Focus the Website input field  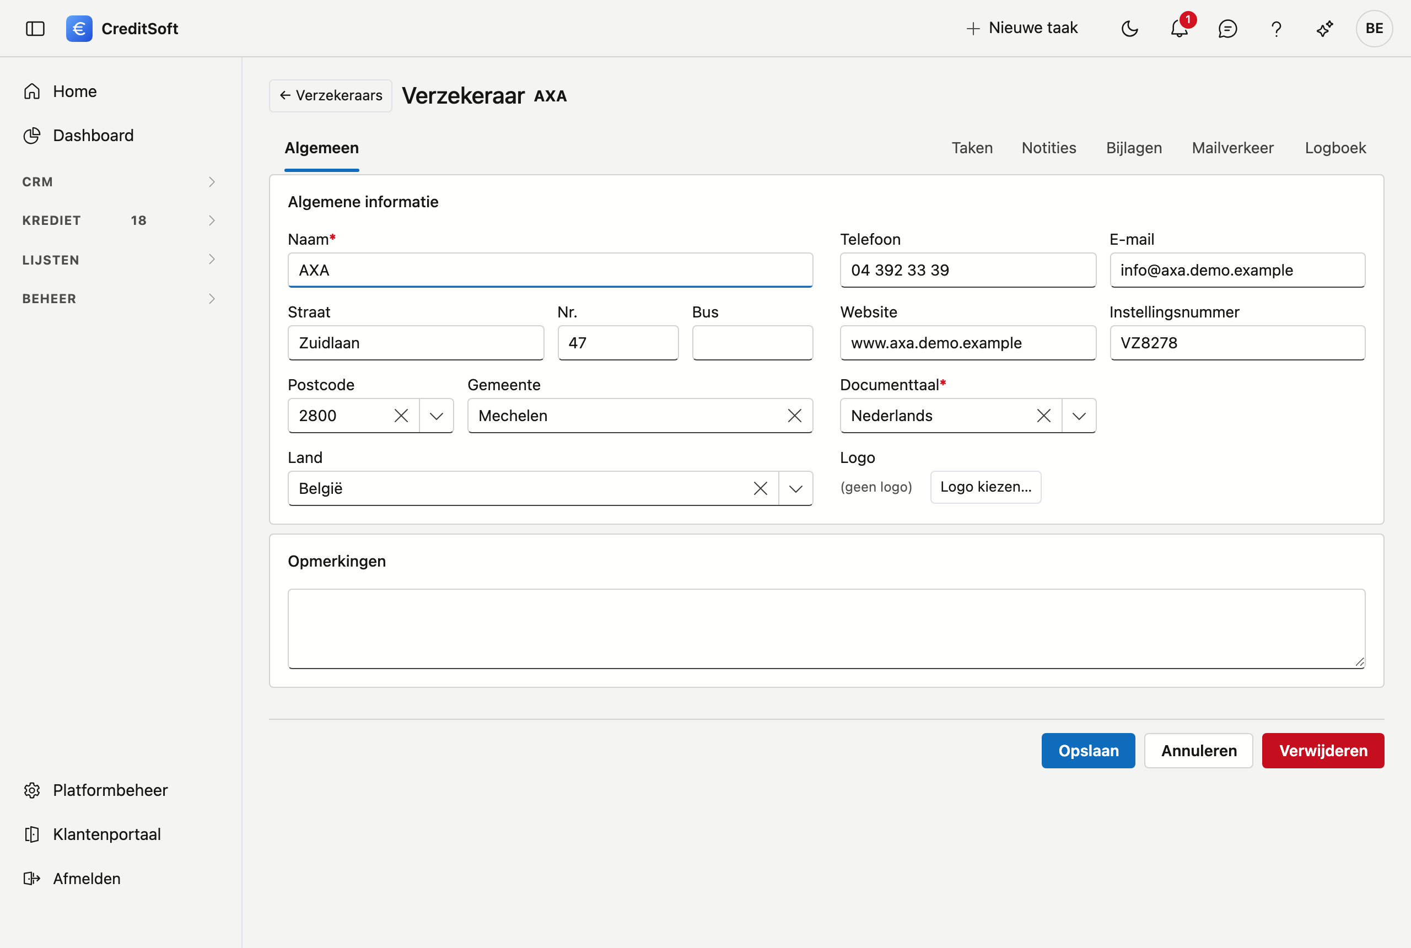tap(968, 343)
